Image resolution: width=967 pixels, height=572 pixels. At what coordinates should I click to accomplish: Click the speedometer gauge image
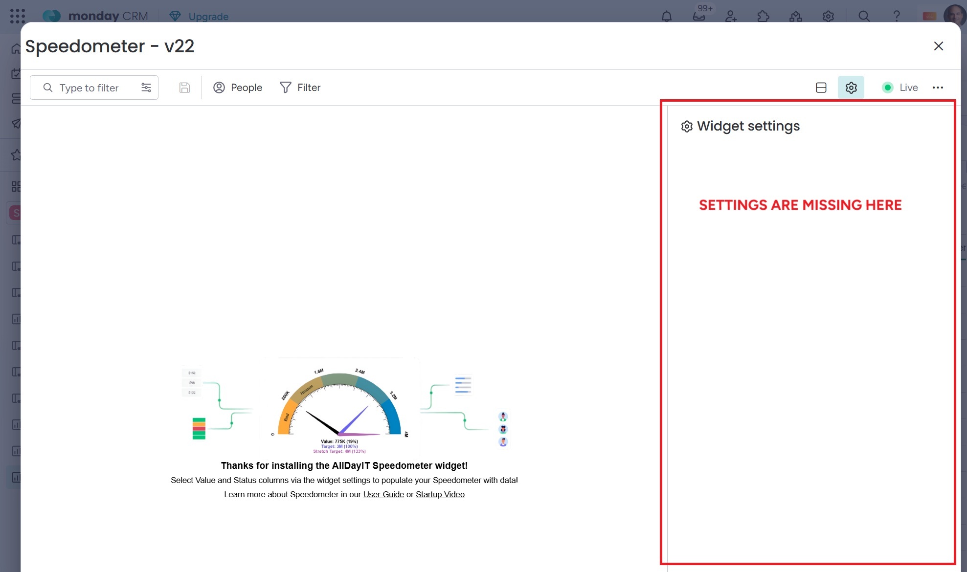click(x=339, y=406)
